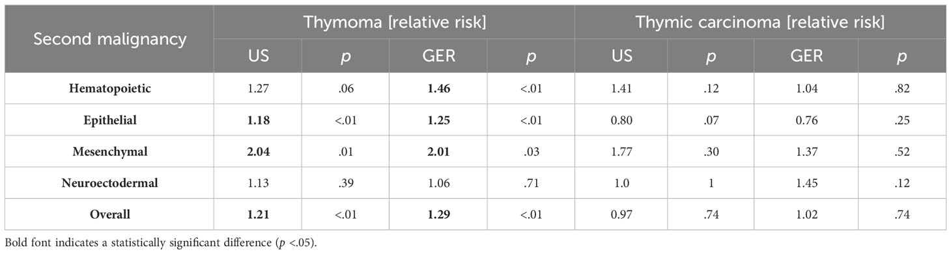Select the Thymoma [relative risk] header

(394, 23)
